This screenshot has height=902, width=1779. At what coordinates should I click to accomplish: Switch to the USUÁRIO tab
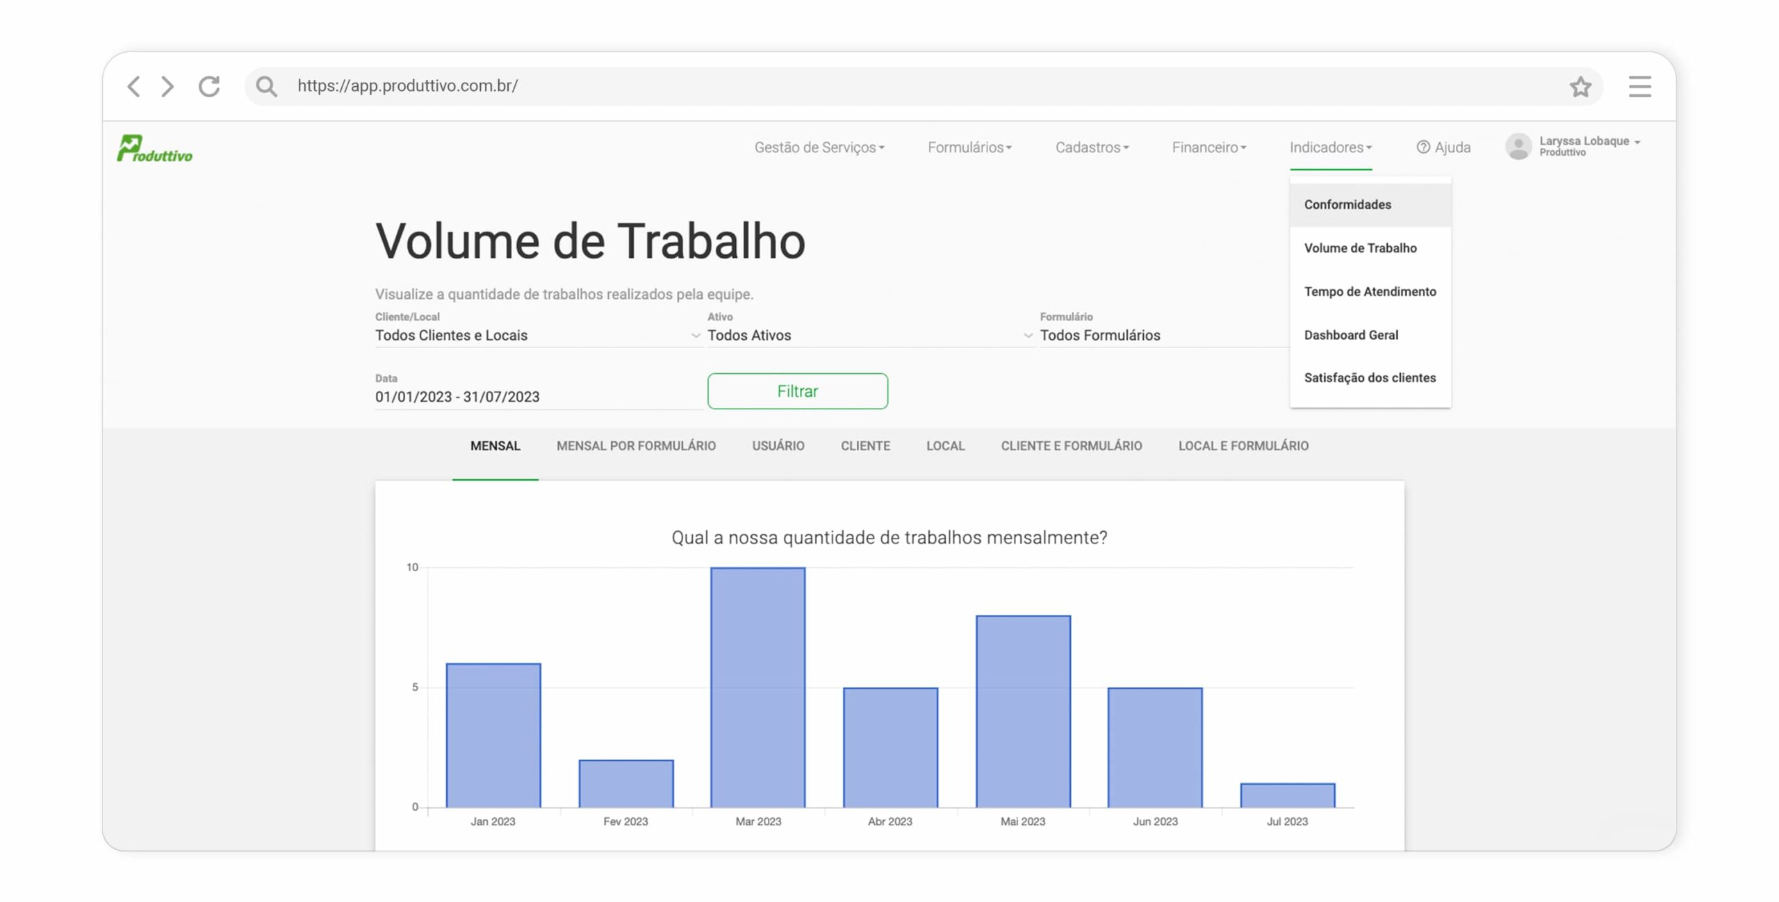(x=778, y=445)
